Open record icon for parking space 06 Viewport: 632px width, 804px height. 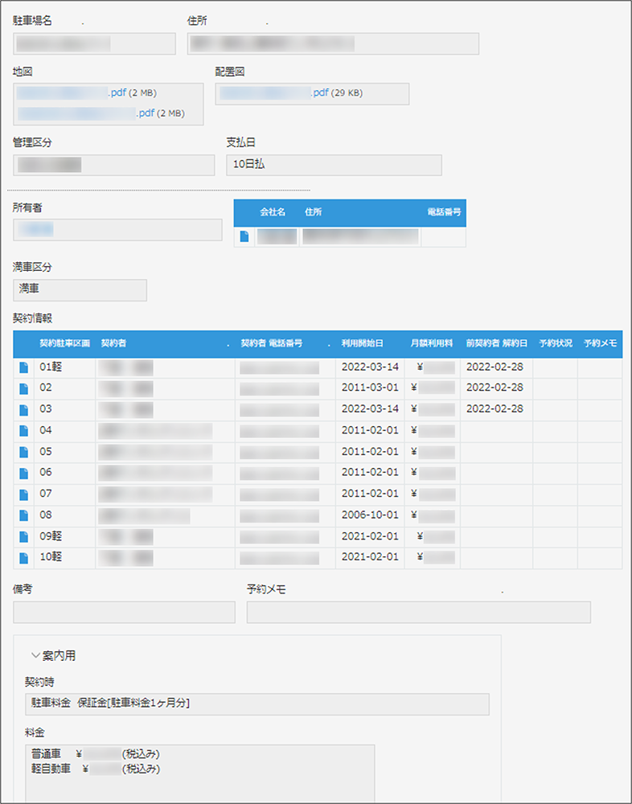point(23,473)
